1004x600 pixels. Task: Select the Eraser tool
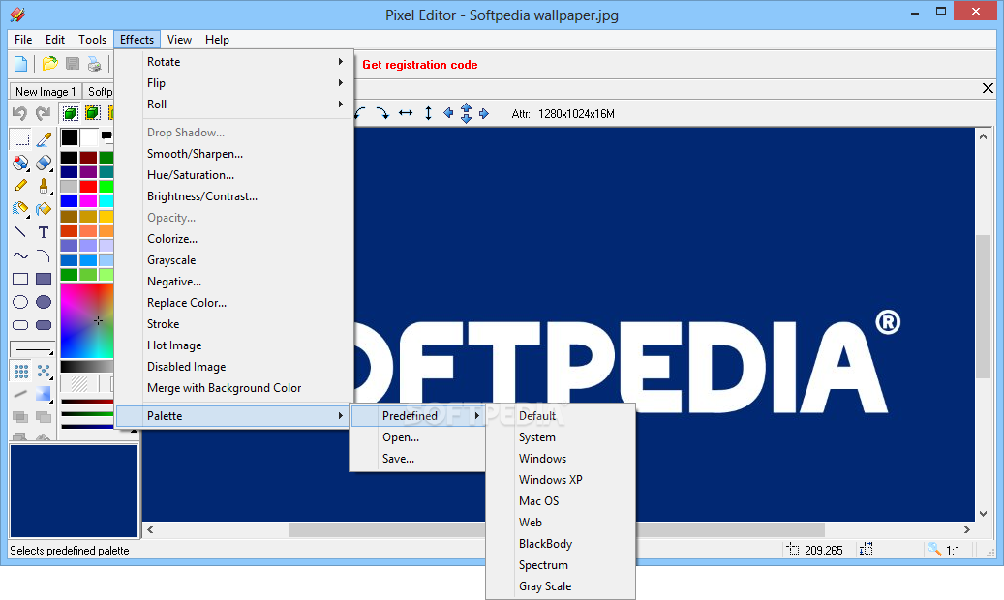(x=44, y=163)
